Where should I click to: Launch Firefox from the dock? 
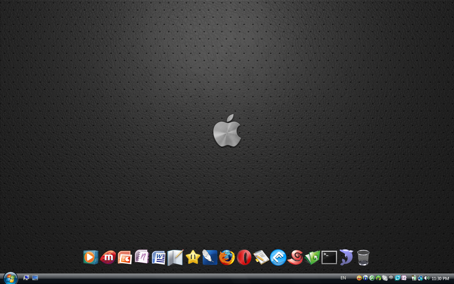tap(227, 257)
